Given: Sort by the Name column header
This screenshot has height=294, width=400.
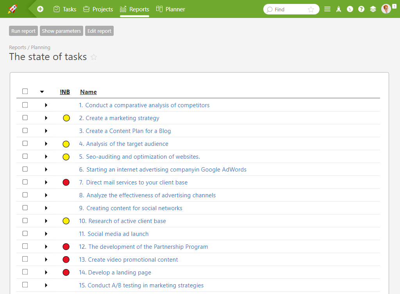Looking at the screenshot, I should coord(89,92).
